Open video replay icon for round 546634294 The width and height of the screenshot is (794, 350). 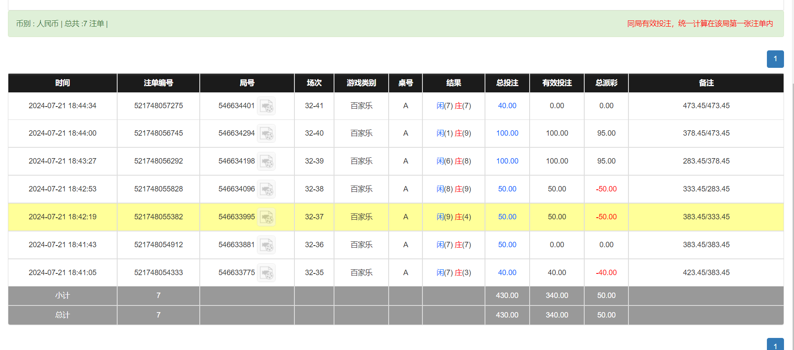(x=266, y=134)
